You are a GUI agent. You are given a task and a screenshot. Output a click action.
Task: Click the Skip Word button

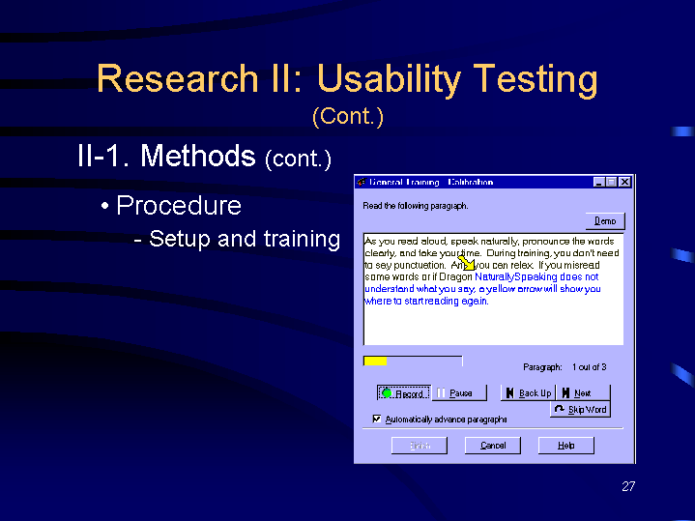tap(581, 410)
